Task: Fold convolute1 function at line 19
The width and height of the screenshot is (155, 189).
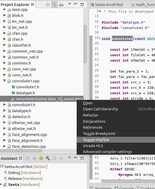Action: pos(100,38)
